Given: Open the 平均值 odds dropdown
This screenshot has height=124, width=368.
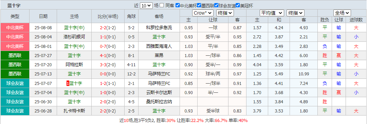Looking at the screenshot, I should [x=272, y=13].
